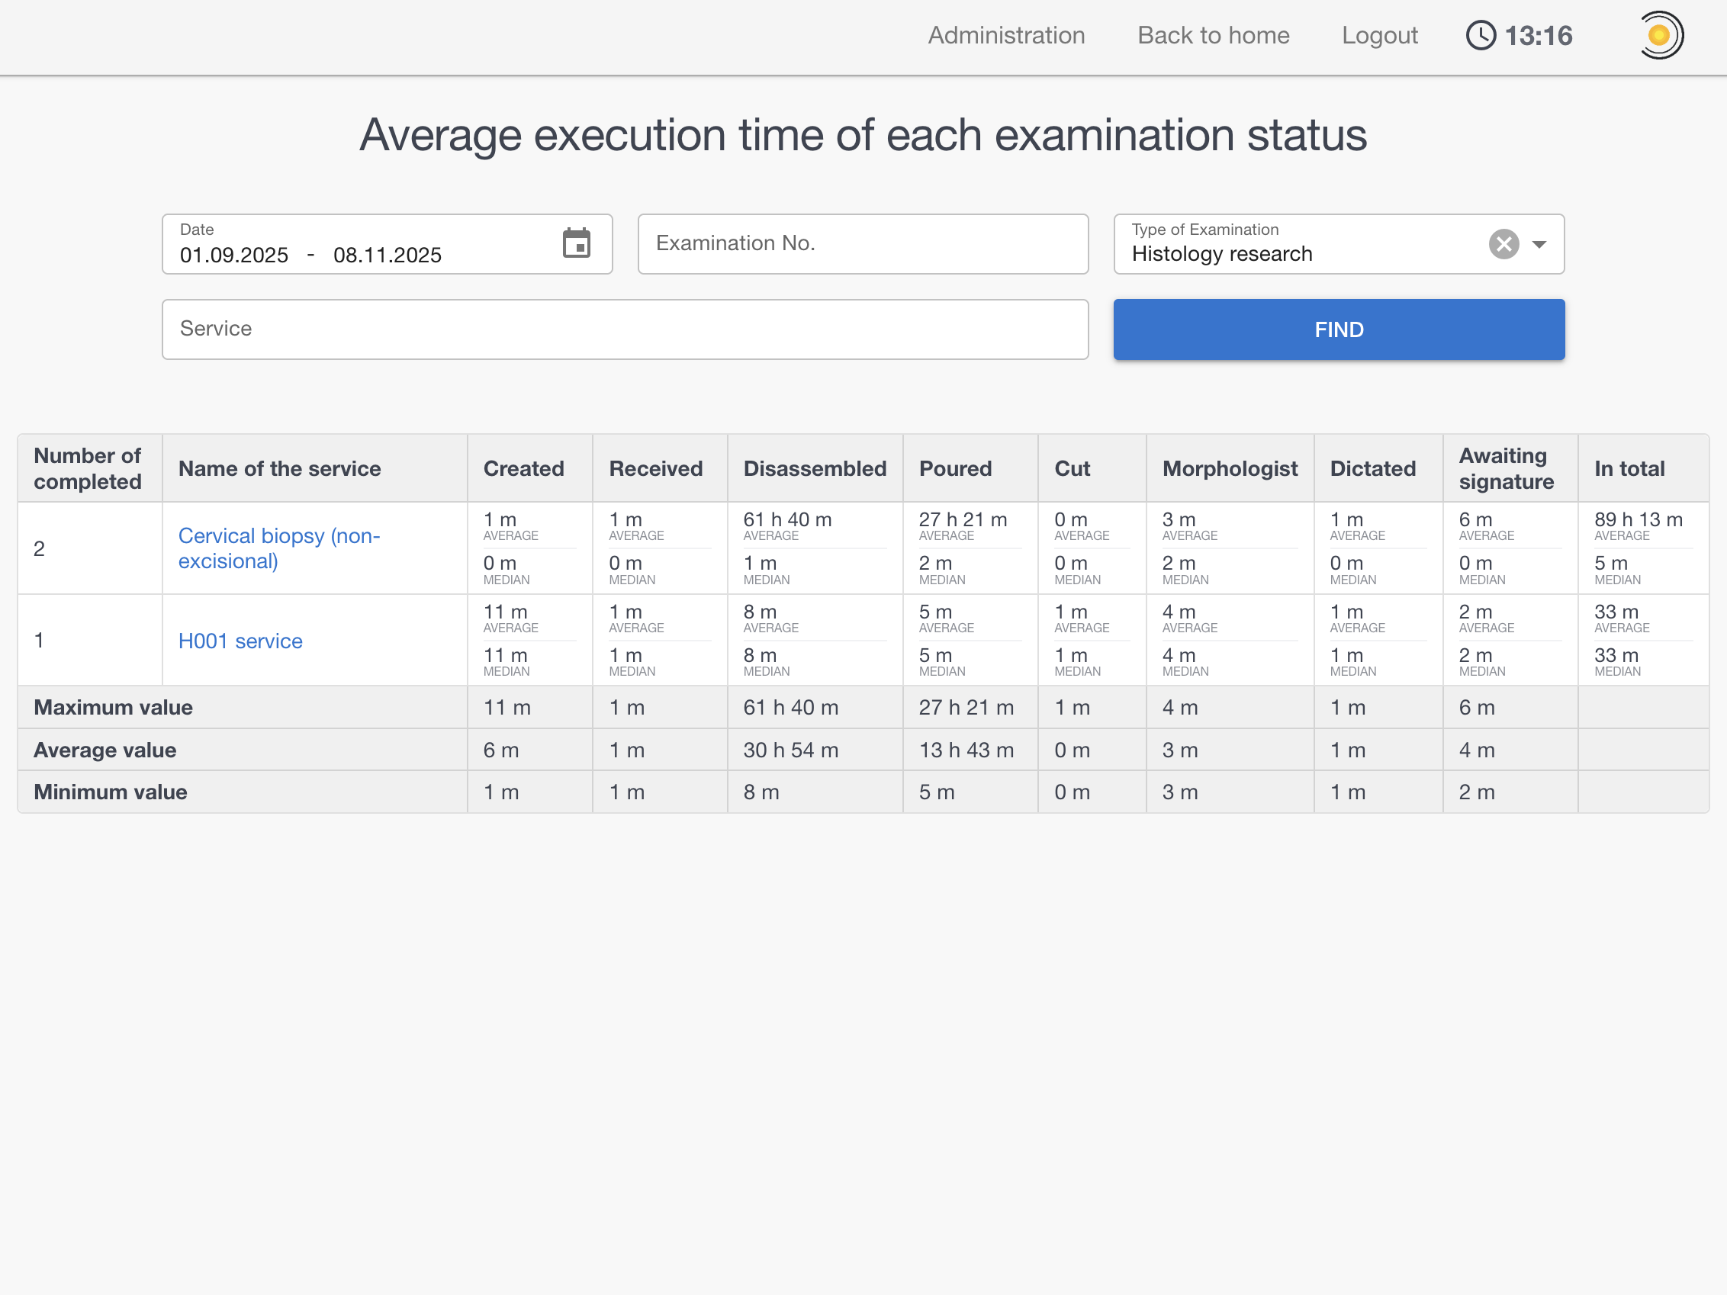Focus the Examination No. input field

tap(862, 244)
